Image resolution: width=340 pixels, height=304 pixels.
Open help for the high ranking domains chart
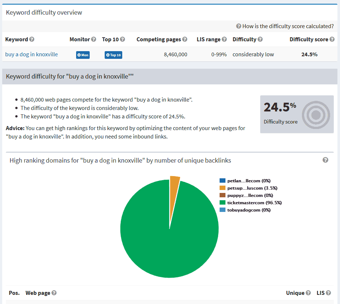[326, 160]
